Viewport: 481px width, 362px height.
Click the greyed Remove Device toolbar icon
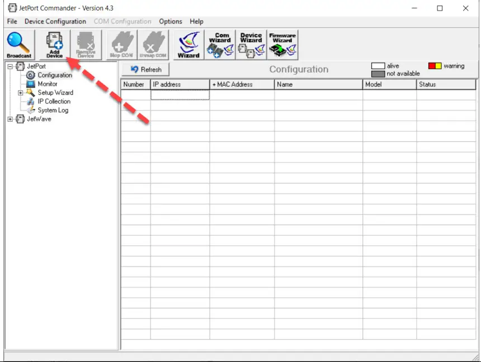[x=86, y=45]
